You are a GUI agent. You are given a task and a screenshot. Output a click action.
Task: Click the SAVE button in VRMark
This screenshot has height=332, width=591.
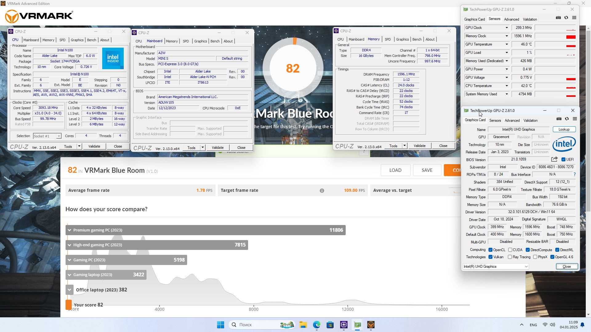pos(427,170)
